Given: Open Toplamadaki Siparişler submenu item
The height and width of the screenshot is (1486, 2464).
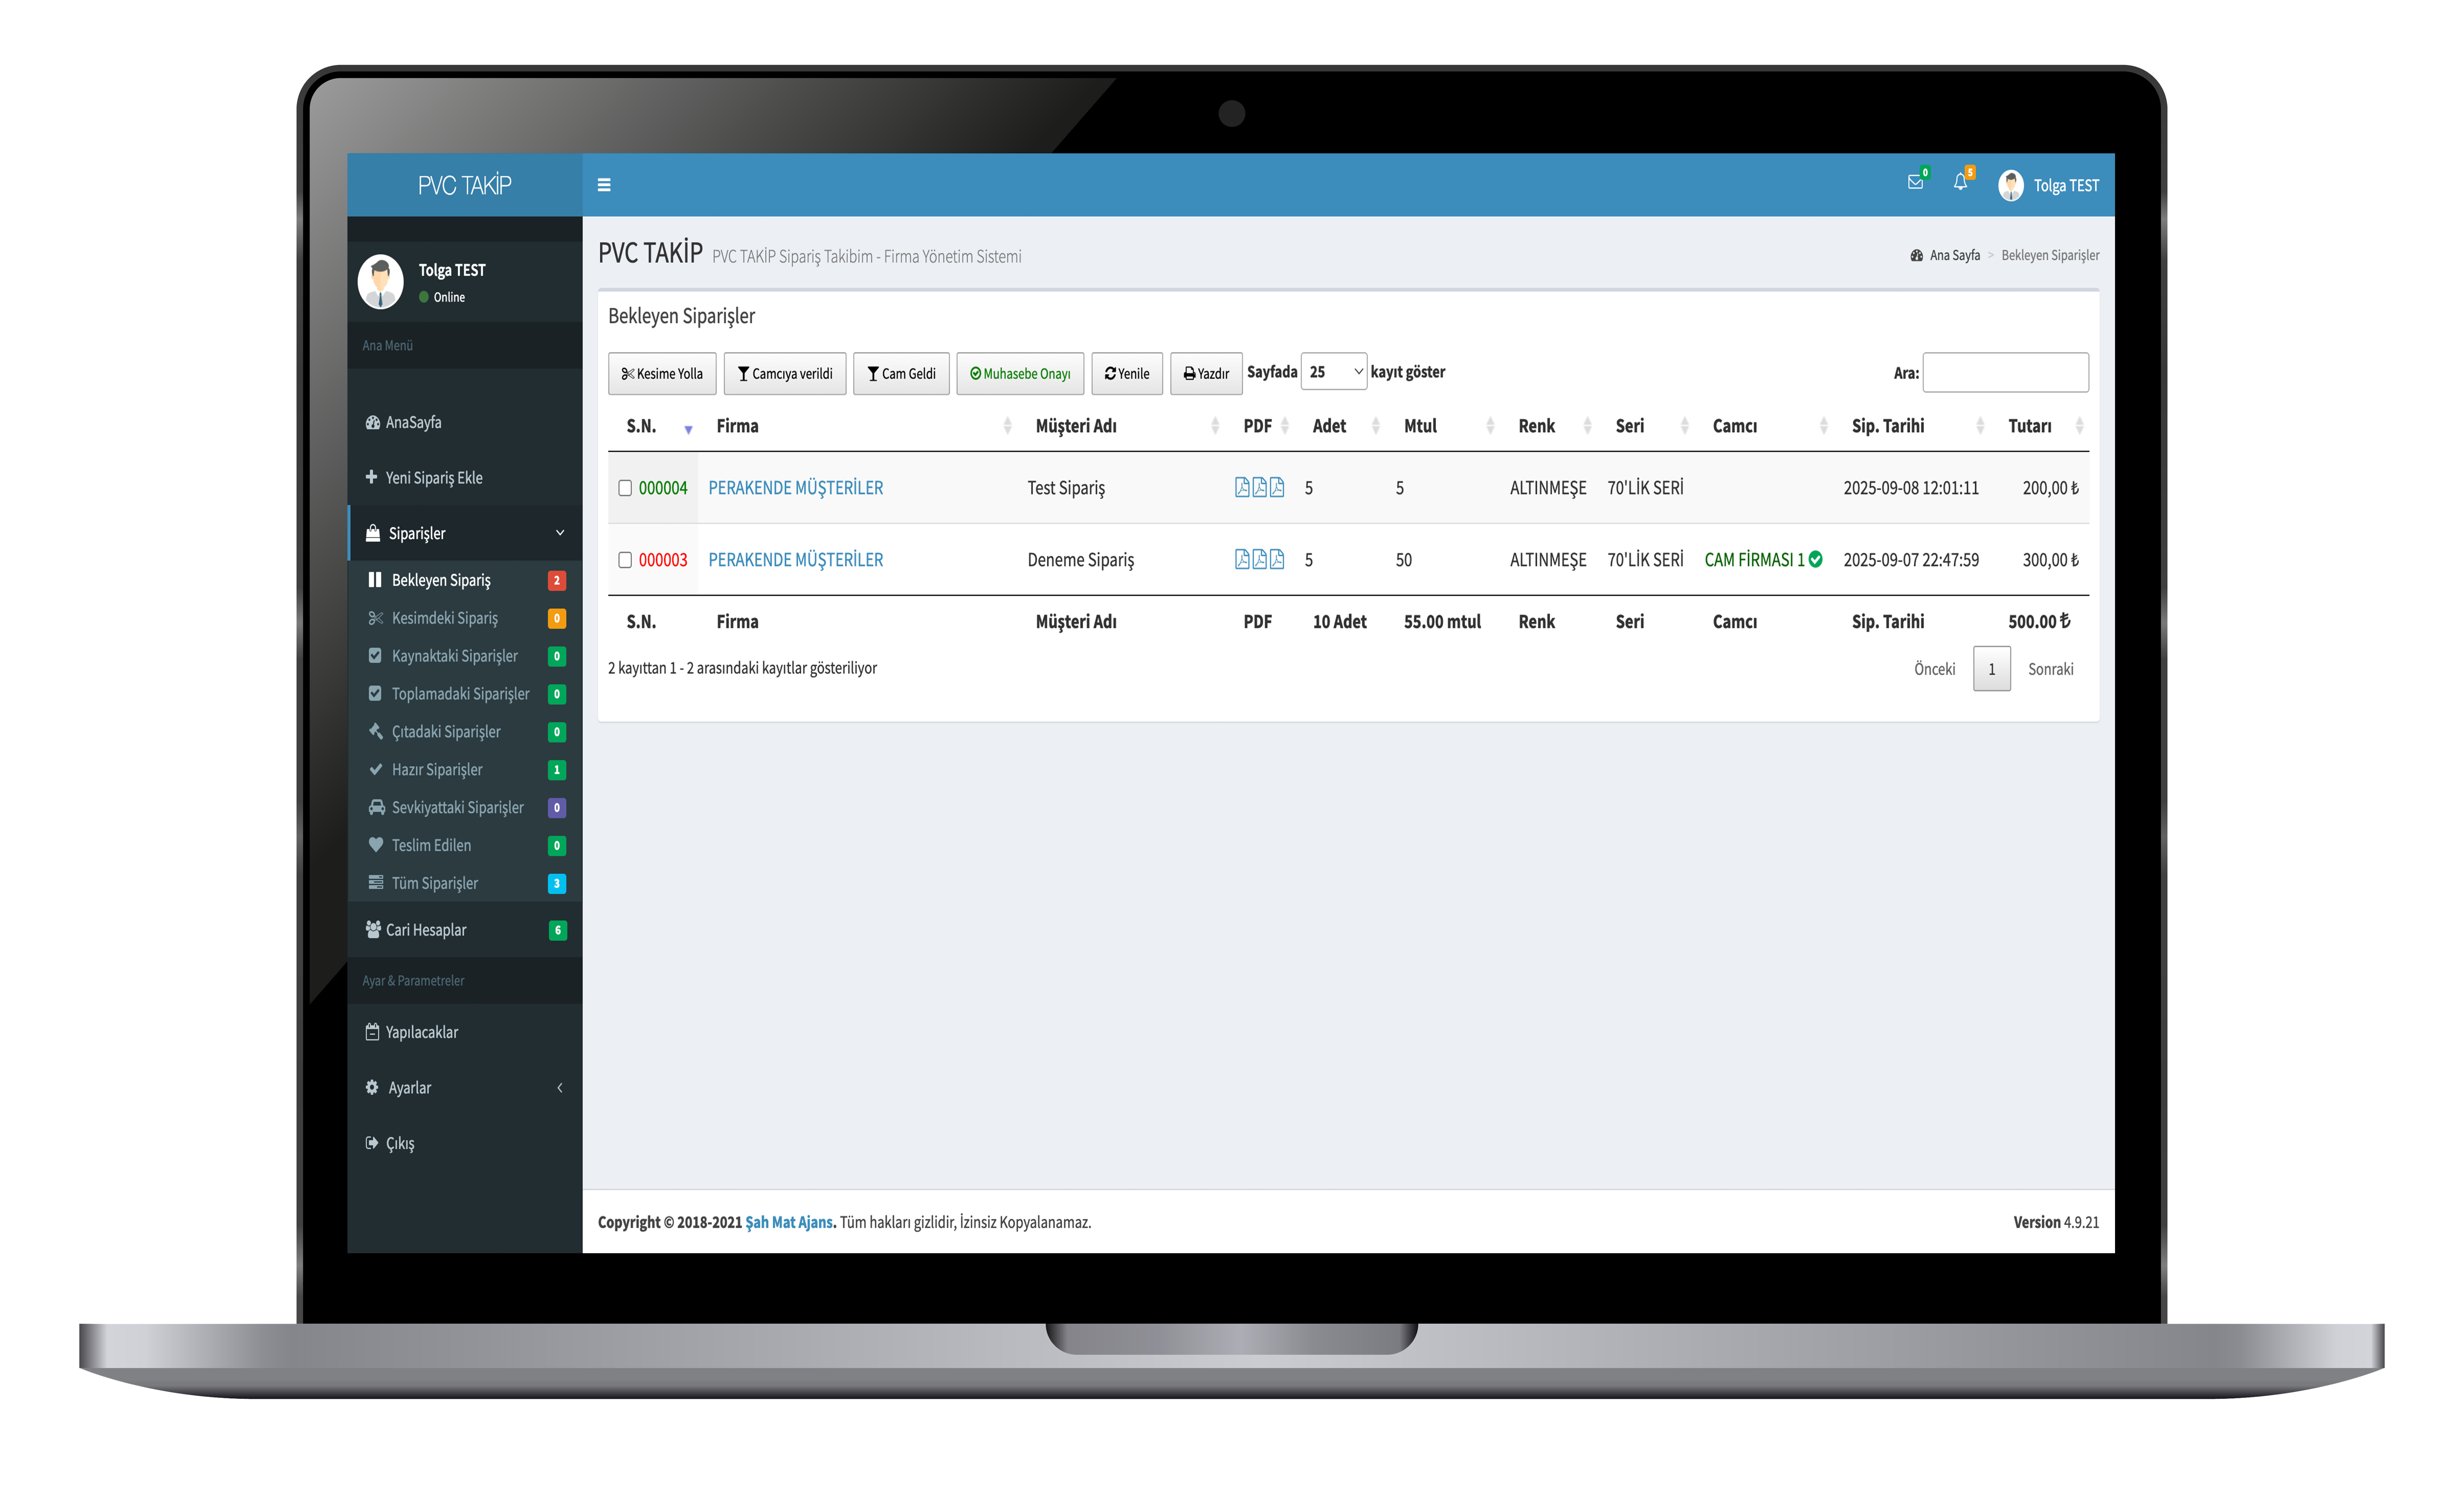Looking at the screenshot, I should point(465,694).
